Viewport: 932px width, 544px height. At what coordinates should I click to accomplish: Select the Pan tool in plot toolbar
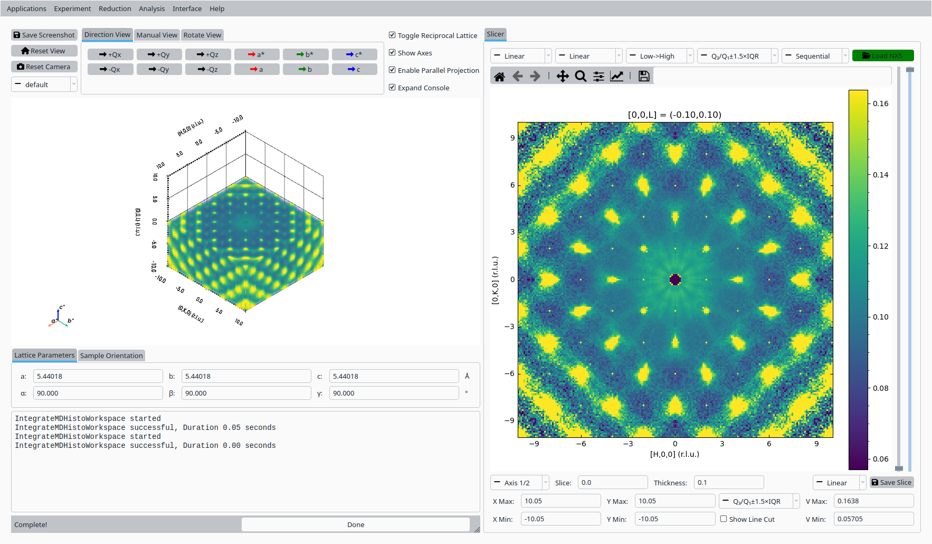pos(563,77)
